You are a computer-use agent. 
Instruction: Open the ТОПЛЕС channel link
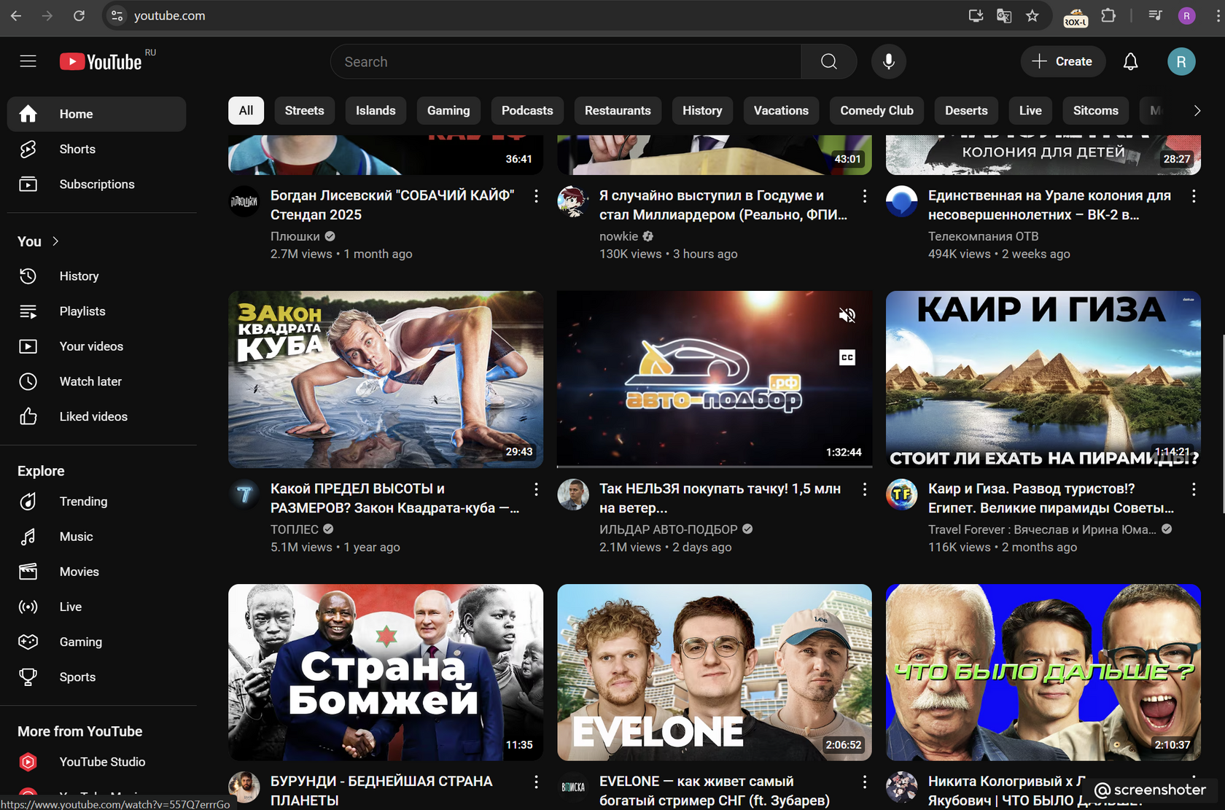coord(295,529)
